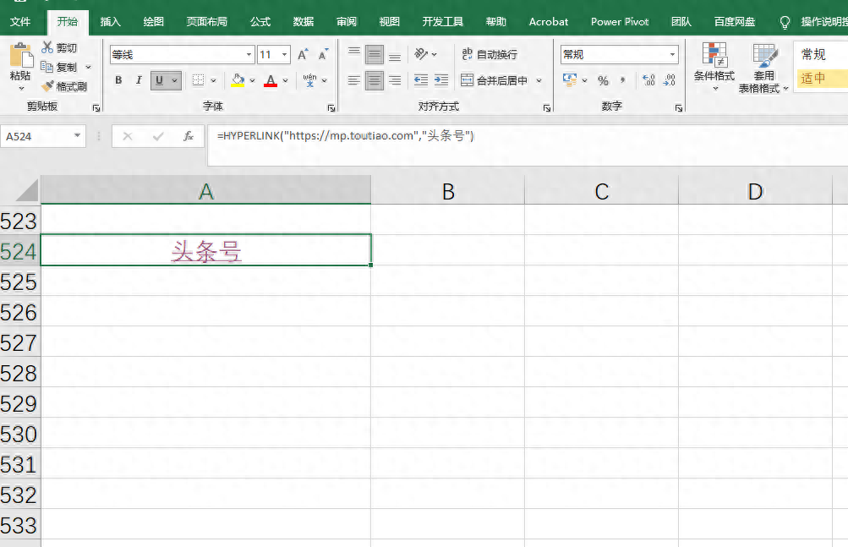Open alignment settings dialog launcher
Screen dimensions: 848x547
547,108
